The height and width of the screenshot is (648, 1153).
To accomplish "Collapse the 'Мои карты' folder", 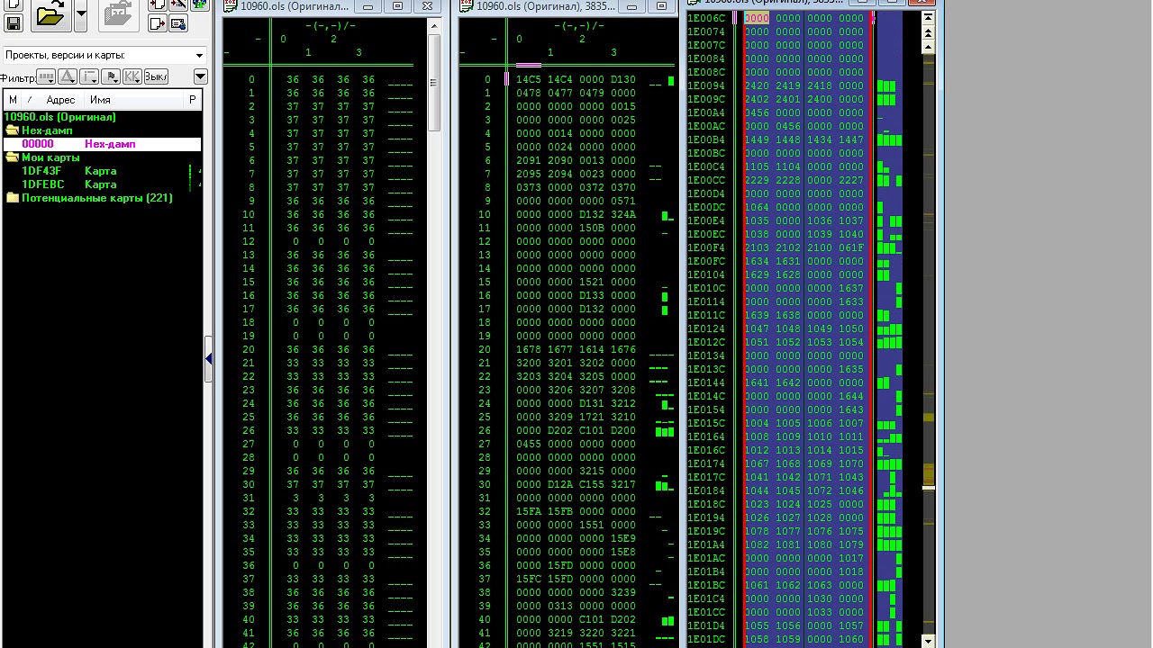I will point(13,157).
